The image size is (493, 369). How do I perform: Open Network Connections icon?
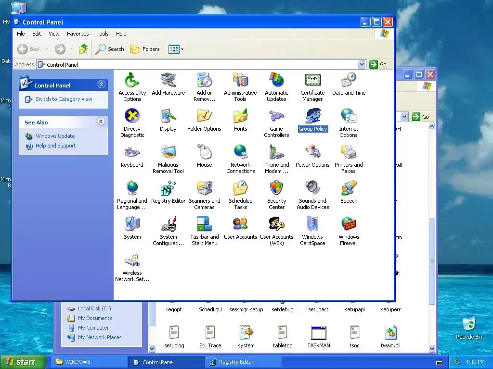[241, 159]
